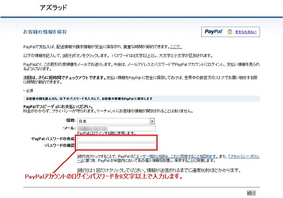Image resolution: width=283 pixels, height=198 pixels.
Task: Expand the 国籍 country dropdown arrow
Action: tap(152, 121)
